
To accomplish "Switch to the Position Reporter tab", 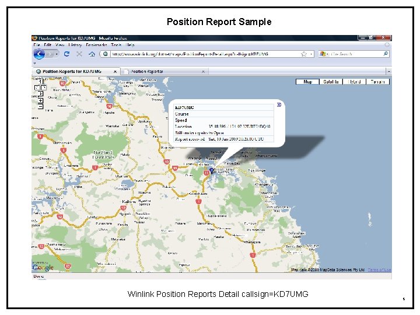I will (x=164, y=72).
